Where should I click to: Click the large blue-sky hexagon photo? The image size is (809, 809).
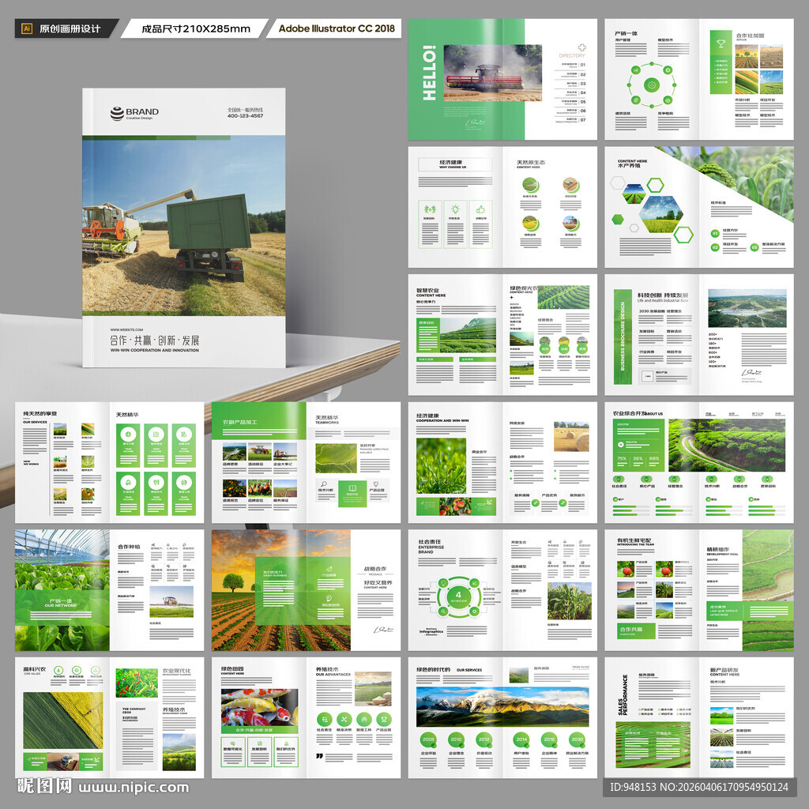[x=661, y=214]
